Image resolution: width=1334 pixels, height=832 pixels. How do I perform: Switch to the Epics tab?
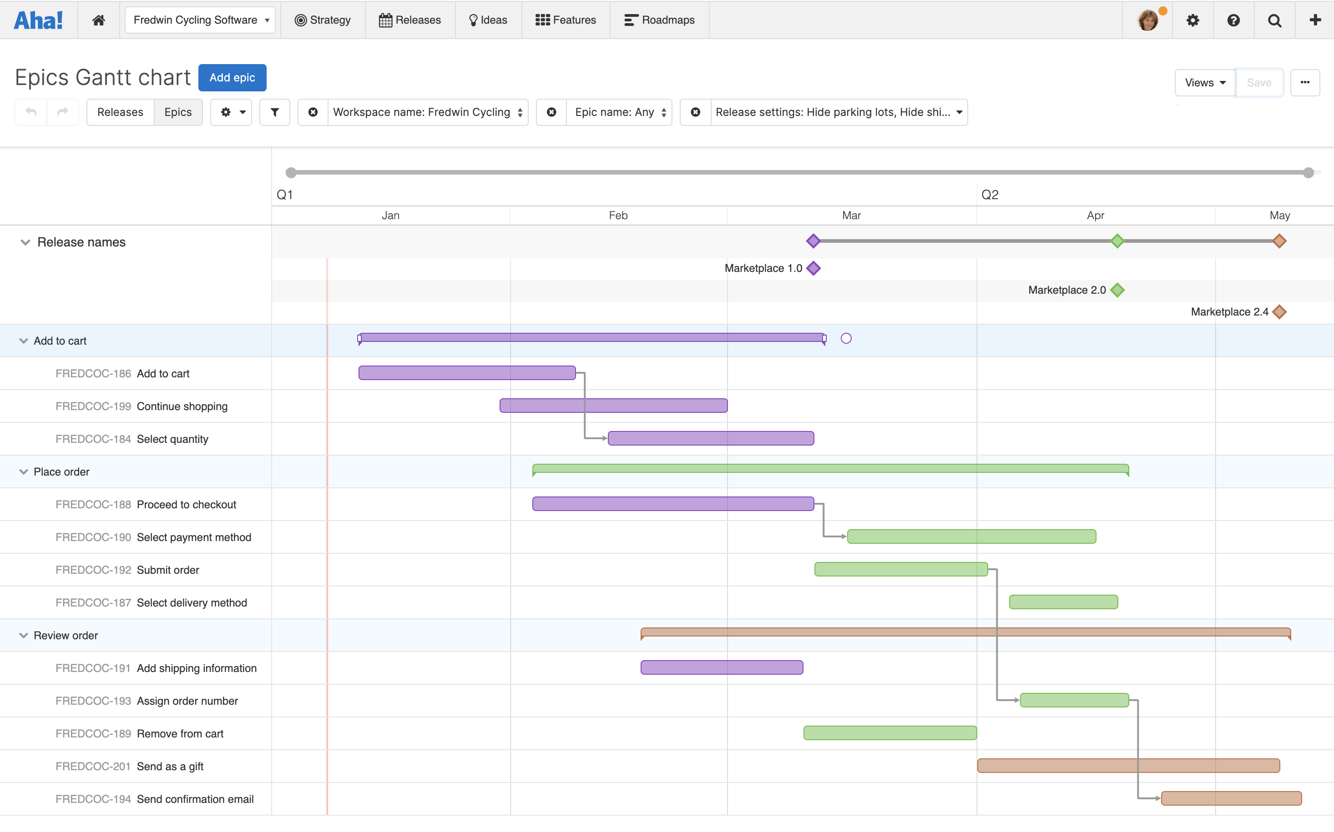[x=178, y=112]
